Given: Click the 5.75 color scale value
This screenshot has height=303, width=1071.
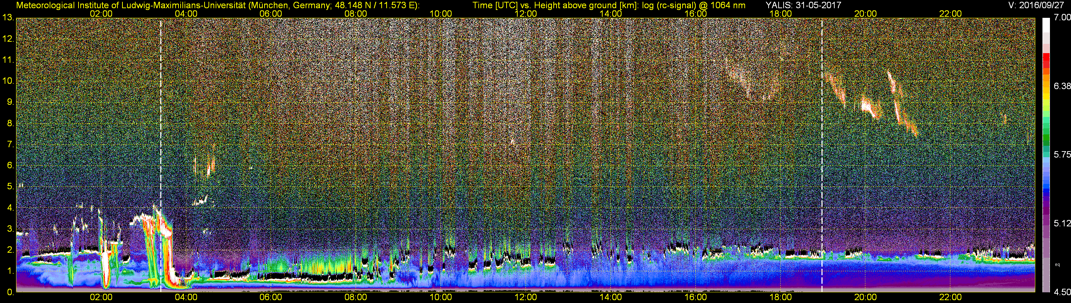Looking at the screenshot, I should (x=1062, y=154).
